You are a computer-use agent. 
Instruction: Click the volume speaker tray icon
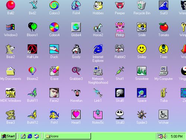(x=165, y=136)
